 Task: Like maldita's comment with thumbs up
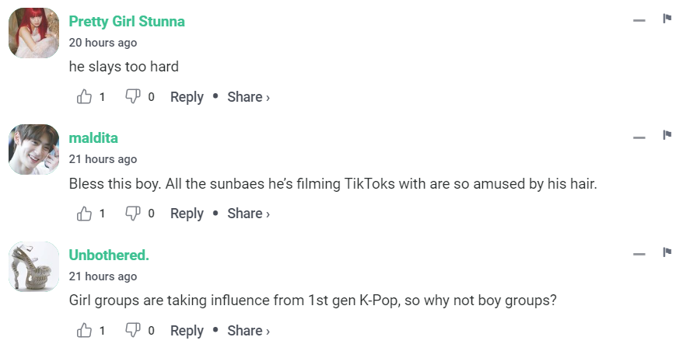[x=85, y=214]
